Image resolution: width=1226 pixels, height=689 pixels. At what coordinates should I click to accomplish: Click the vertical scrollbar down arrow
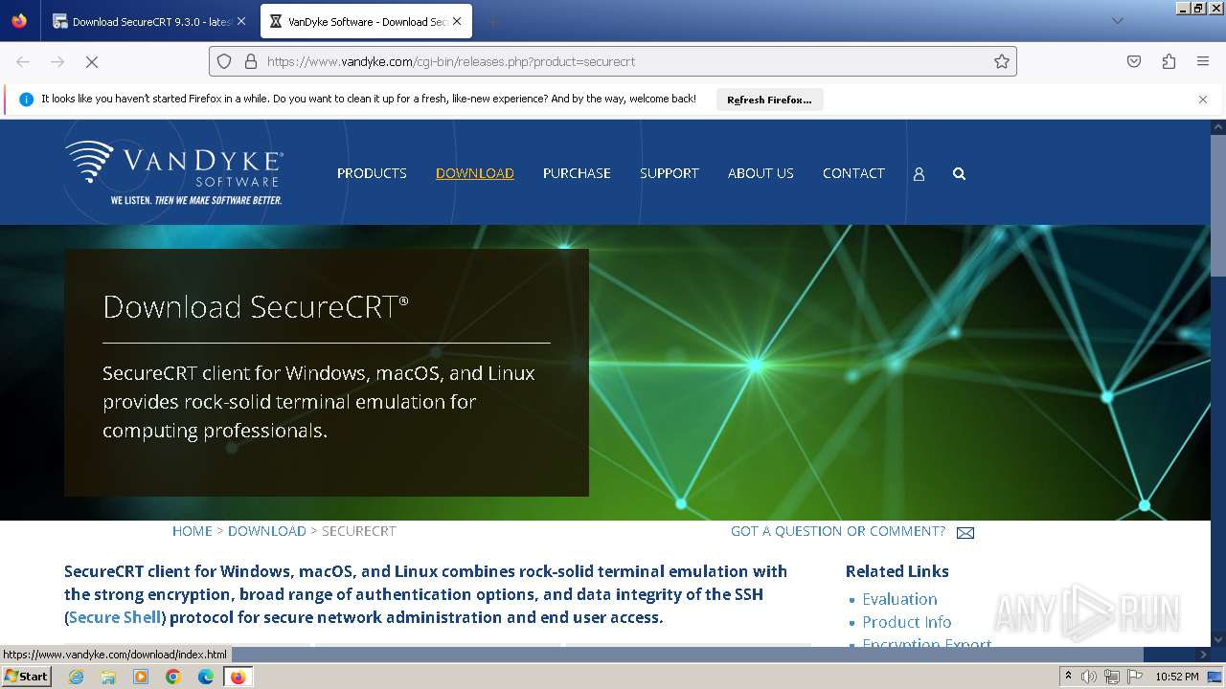1218,639
